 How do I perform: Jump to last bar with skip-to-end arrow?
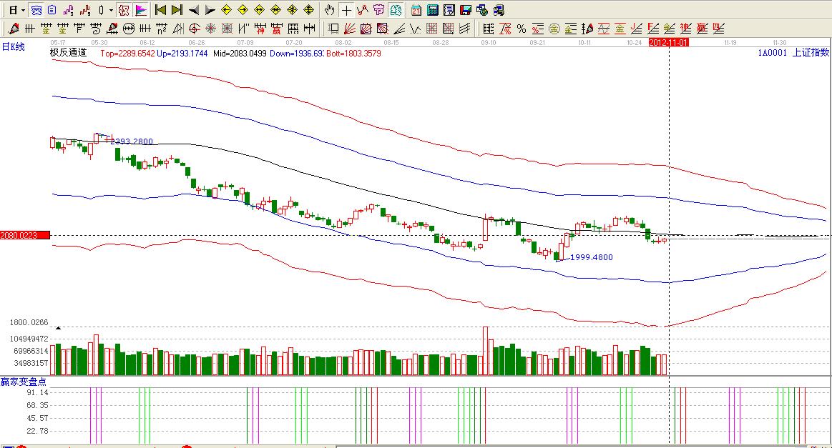pos(177,10)
